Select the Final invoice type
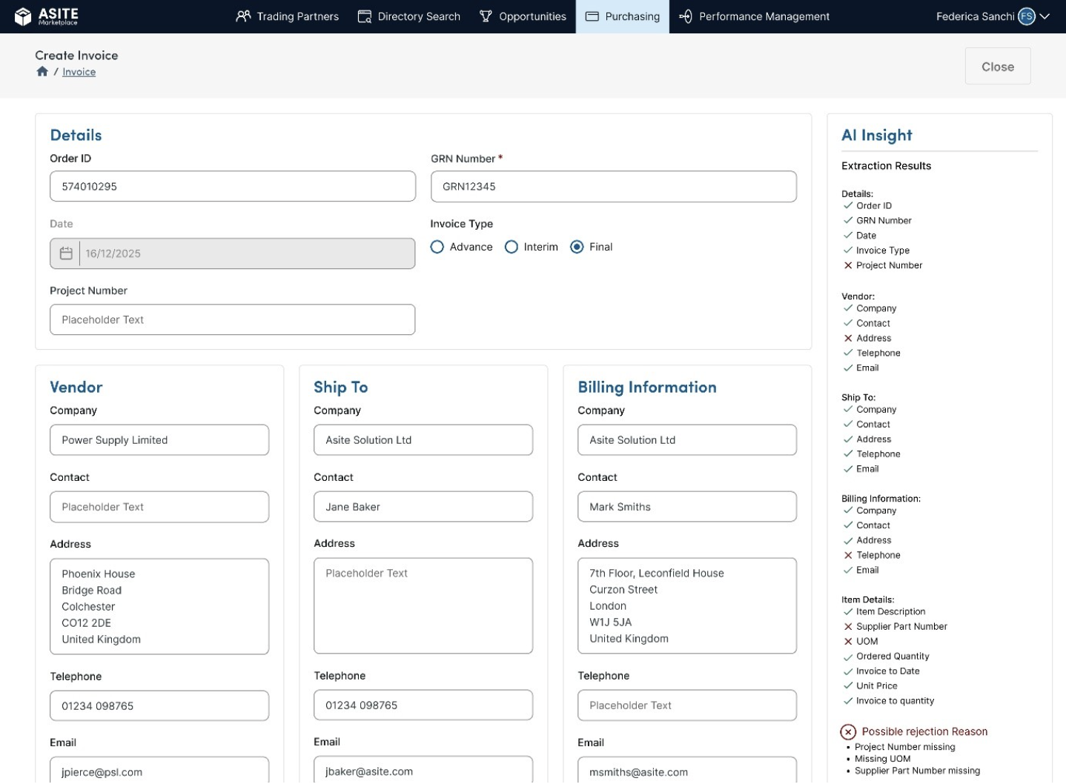The image size is (1066, 784). pyautogui.click(x=577, y=248)
